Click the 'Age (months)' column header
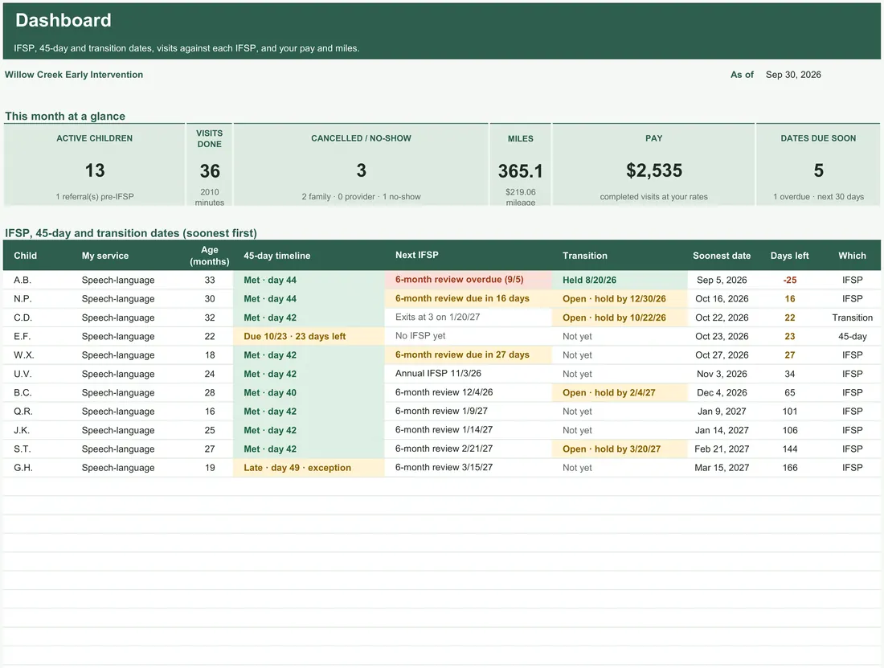884x668 pixels. (x=210, y=256)
